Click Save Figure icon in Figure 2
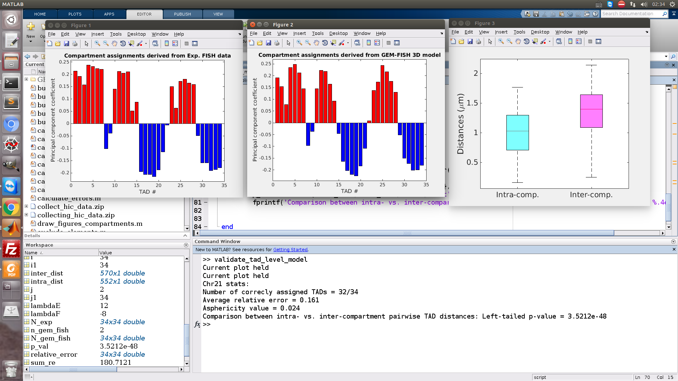 tap(268, 43)
